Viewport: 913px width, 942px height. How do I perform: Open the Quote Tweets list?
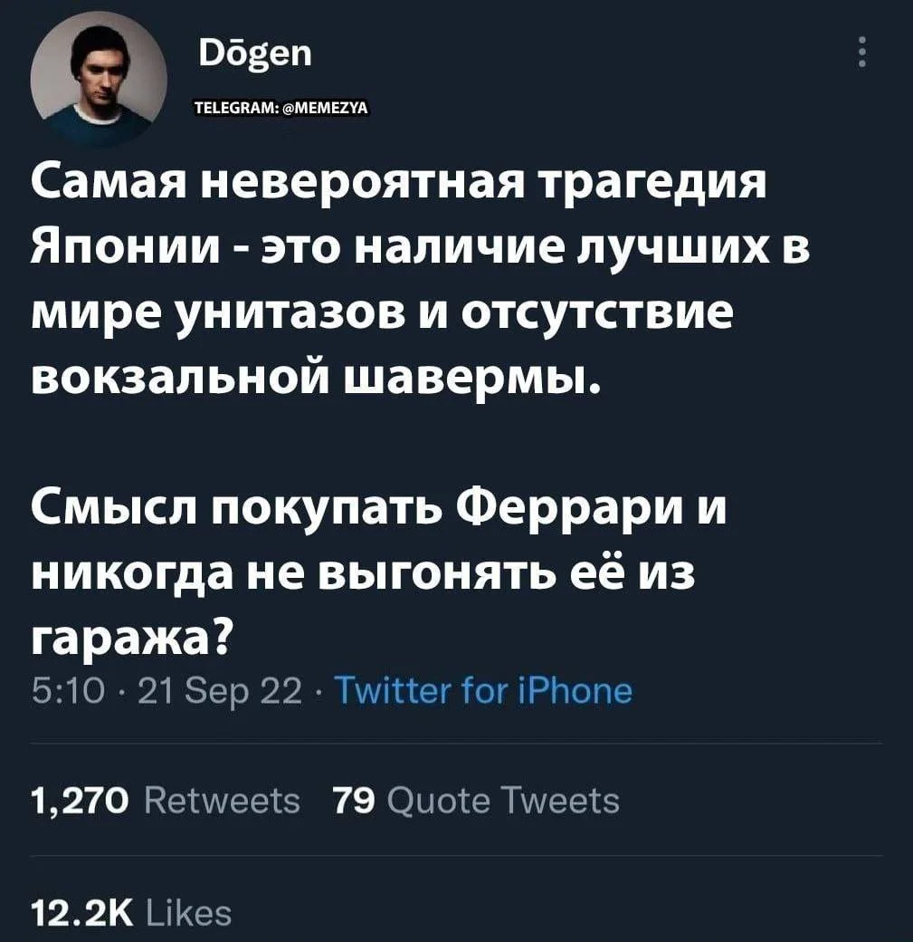pyautogui.click(x=503, y=801)
